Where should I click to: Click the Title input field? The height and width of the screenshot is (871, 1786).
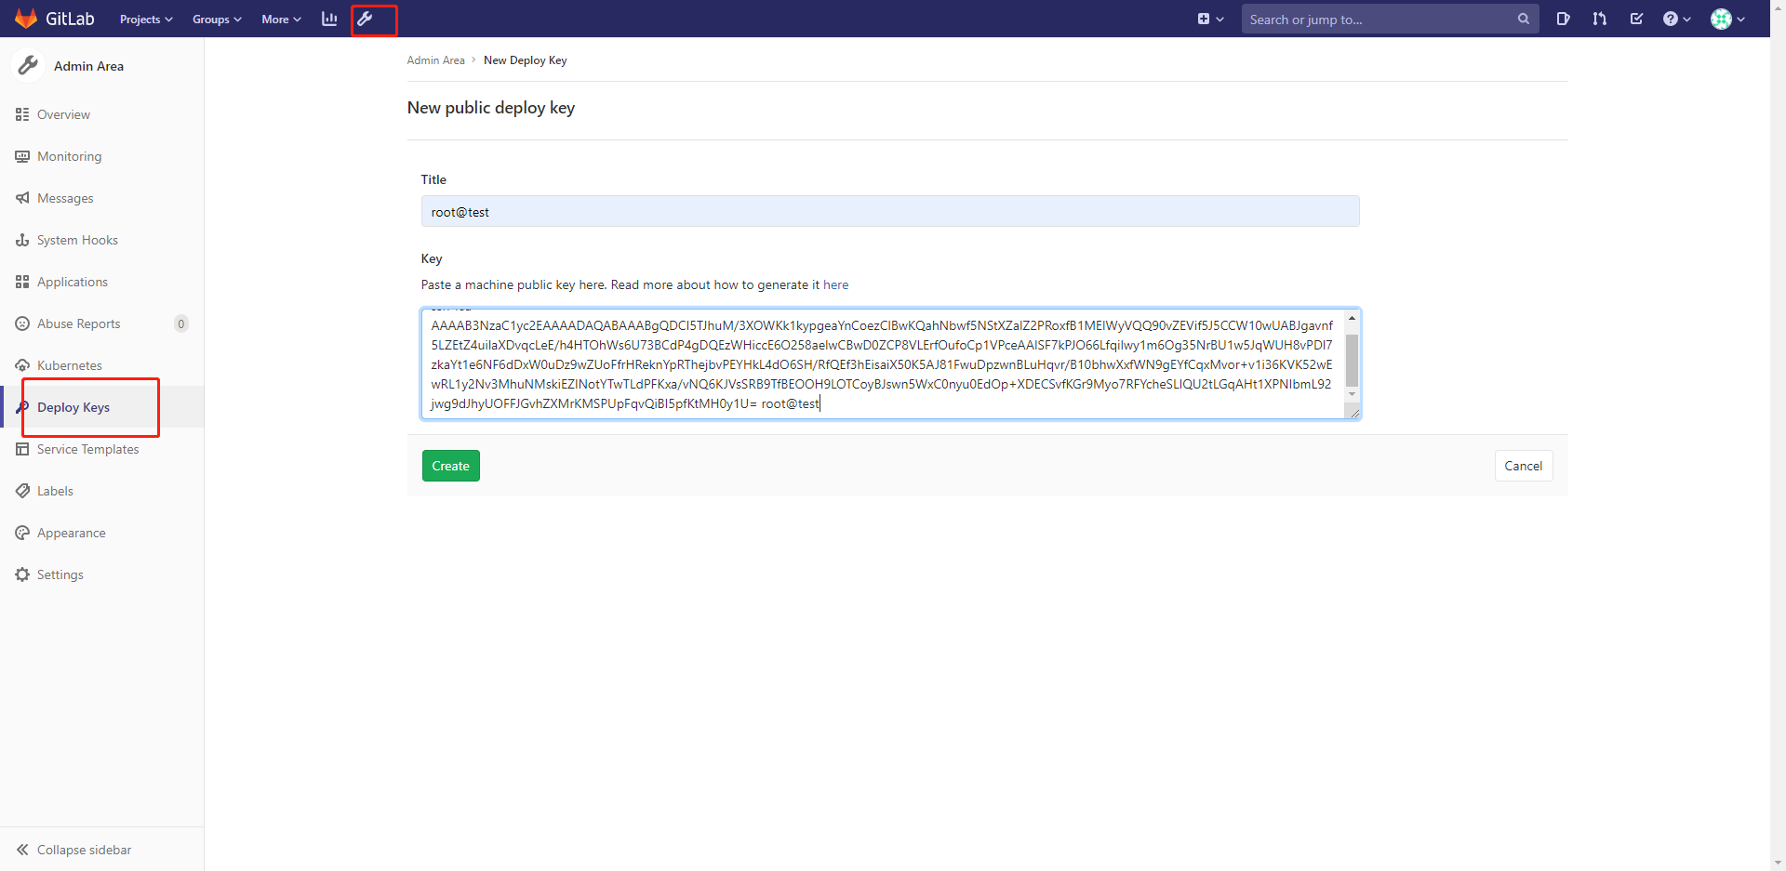pos(890,211)
